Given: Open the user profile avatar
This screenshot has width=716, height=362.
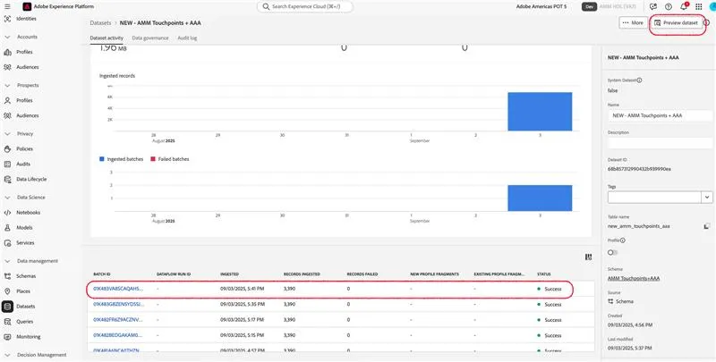Looking at the screenshot, I should [x=712, y=6].
